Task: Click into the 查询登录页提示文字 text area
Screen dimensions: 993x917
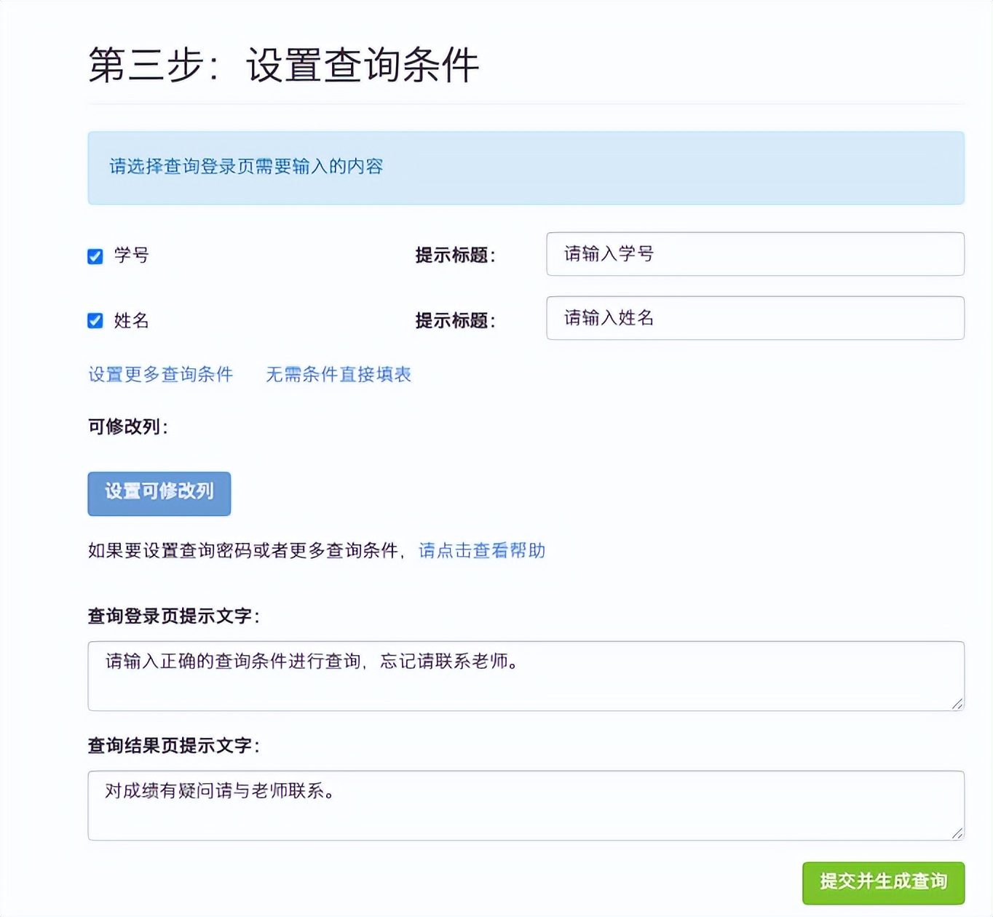Action: [x=526, y=676]
